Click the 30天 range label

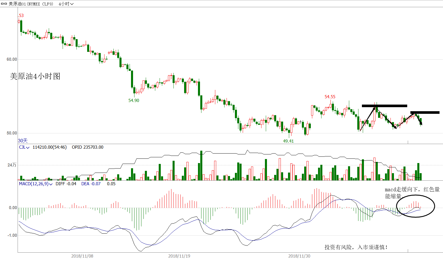tap(23, 141)
